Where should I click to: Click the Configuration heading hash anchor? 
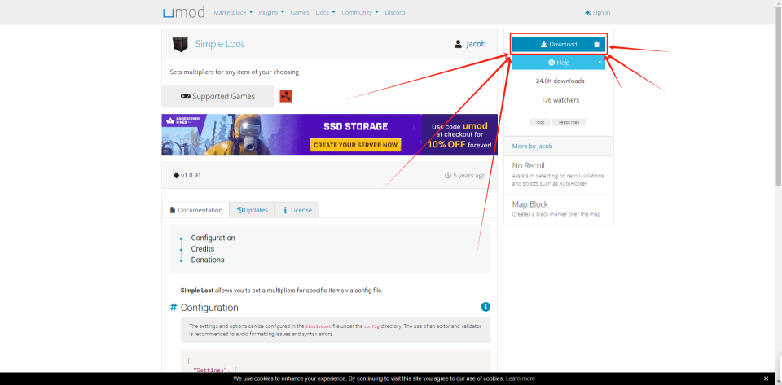pos(174,308)
